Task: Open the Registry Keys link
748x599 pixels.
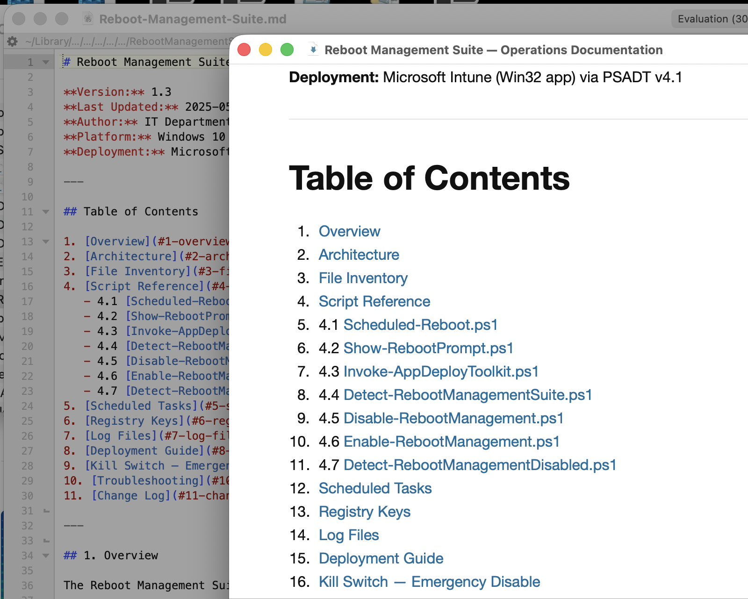Action: pyautogui.click(x=364, y=512)
